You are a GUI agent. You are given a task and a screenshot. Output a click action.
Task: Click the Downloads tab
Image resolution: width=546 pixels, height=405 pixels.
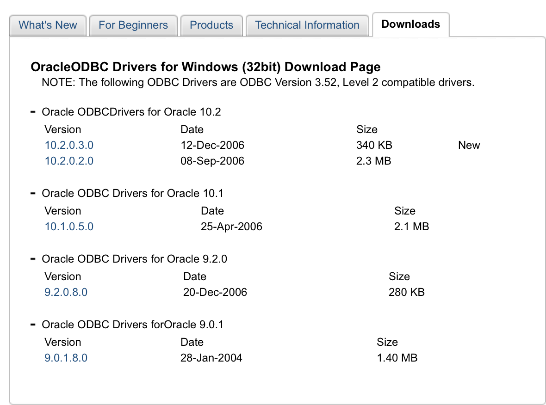410,24
